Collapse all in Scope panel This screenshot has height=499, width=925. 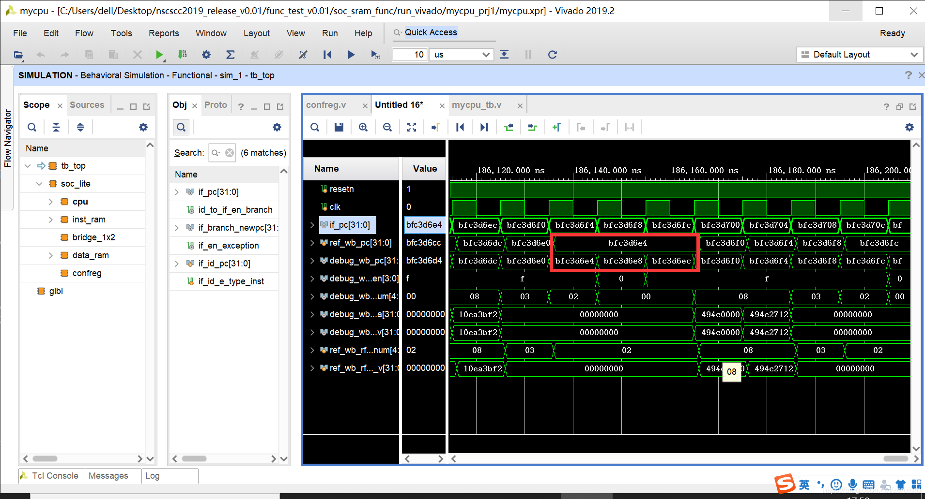(x=56, y=127)
